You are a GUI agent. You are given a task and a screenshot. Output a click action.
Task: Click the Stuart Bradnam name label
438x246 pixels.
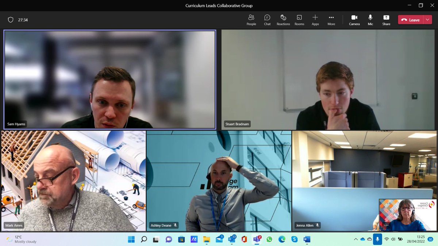point(237,124)
